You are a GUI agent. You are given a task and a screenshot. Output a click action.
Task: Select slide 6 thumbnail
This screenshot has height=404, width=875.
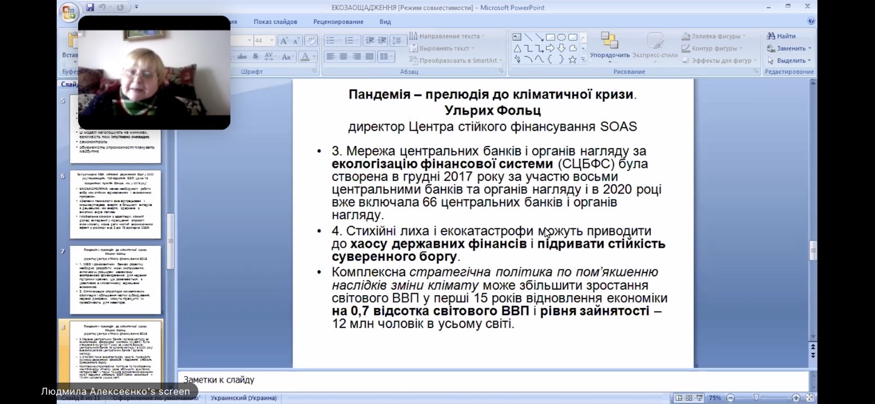click(115, 204)
